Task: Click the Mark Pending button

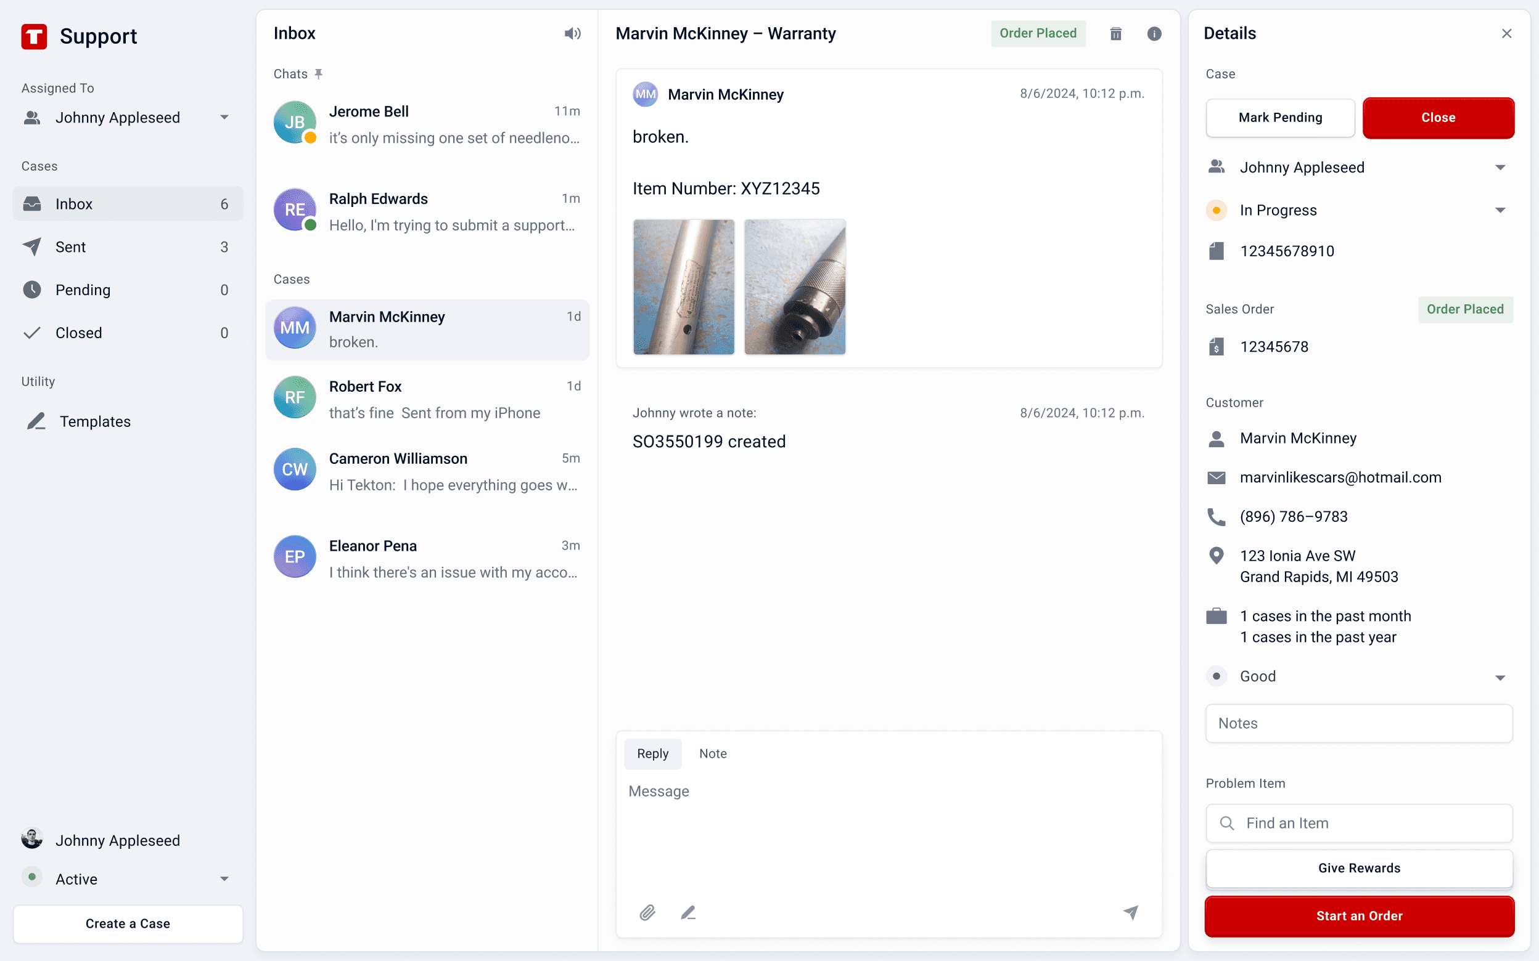Action: click(1279, 118)
